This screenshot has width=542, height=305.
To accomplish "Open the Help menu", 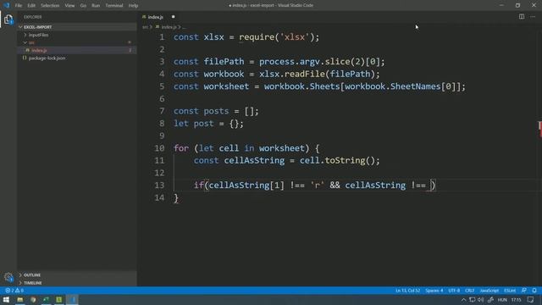I will (133, 5).
